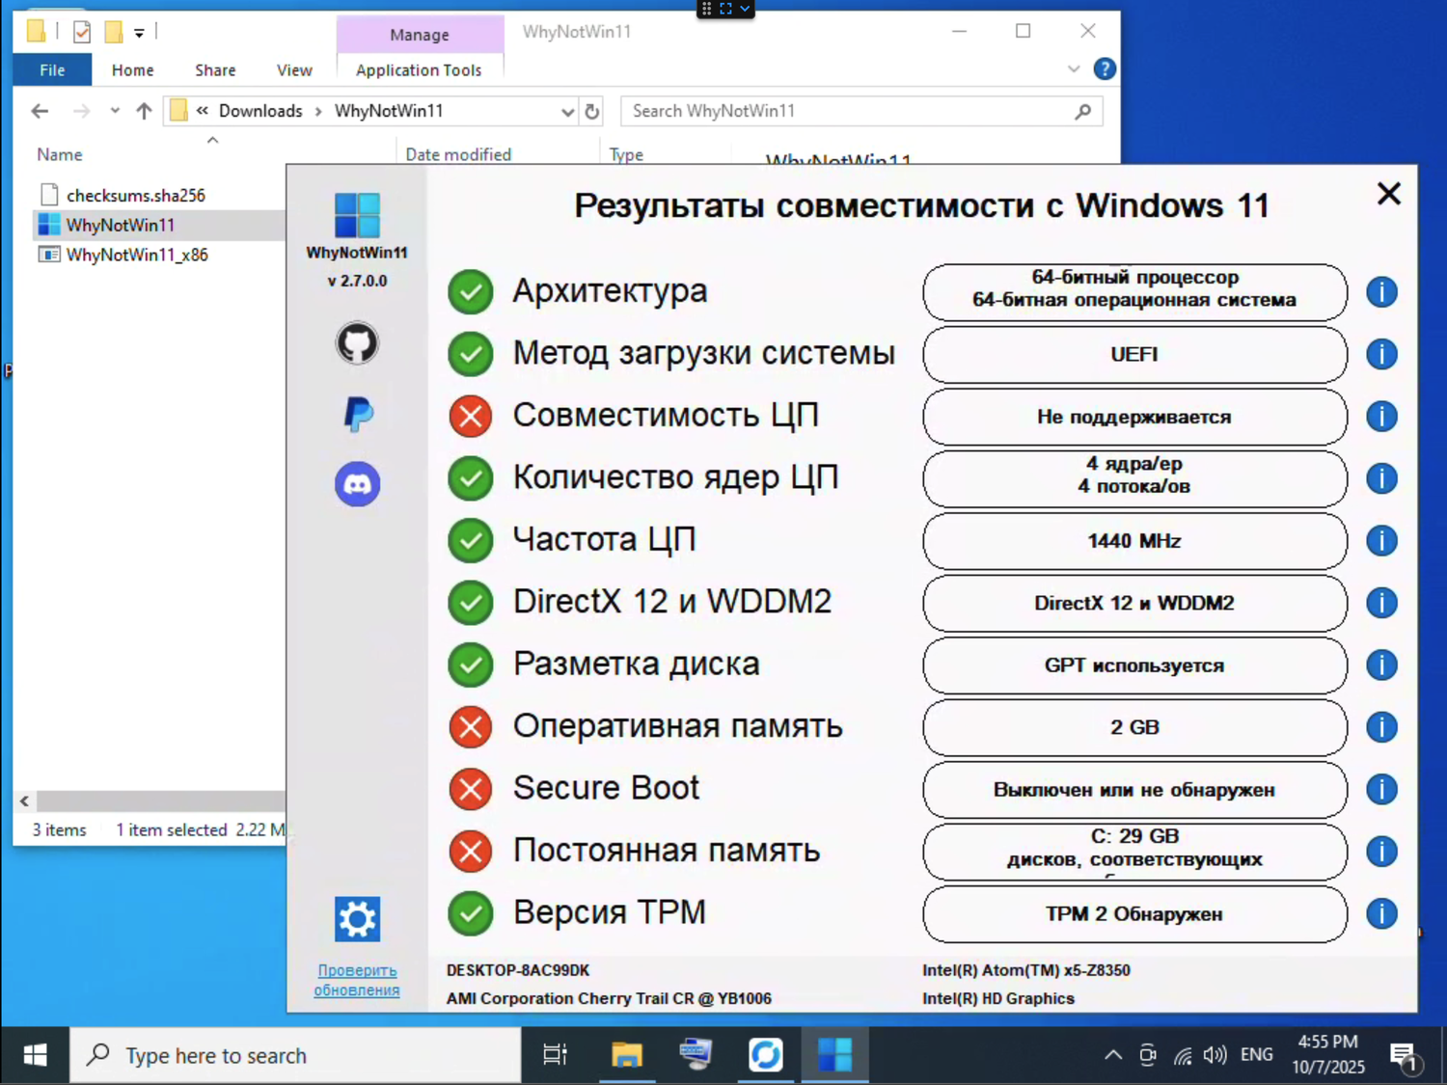This screenshot has height=1085, width=1447.
Task: Show info for Метод загрузки системы
Action: click(x=1381, y=354)
